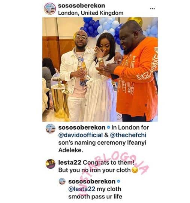190x203 pixels.
Task: Tap London, United Kingdom location tag
Action: point(91,13)
